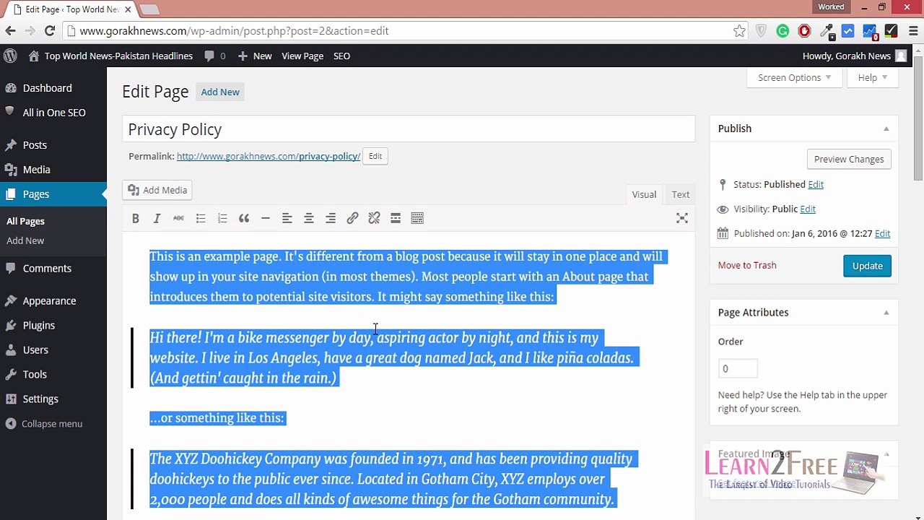Click the Privacy Policy title field
924x520 pixels.
coord(409,129)
